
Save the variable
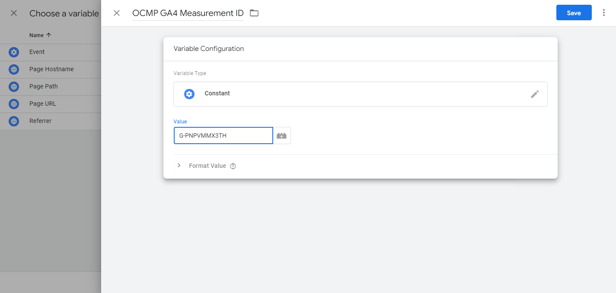pyautogui.click(x=574, y=13)
